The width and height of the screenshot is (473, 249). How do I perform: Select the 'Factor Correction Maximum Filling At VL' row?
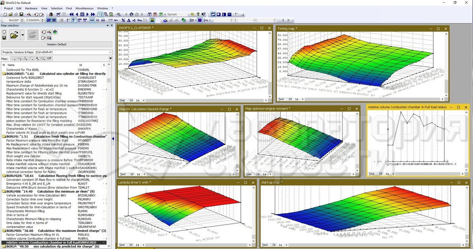tap(54, 234)
